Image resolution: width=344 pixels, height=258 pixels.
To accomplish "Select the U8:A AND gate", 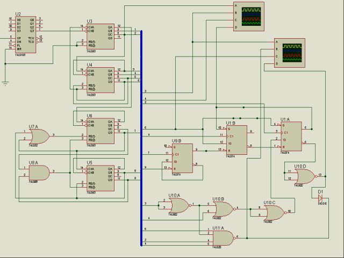I will [x=38, y=172].
